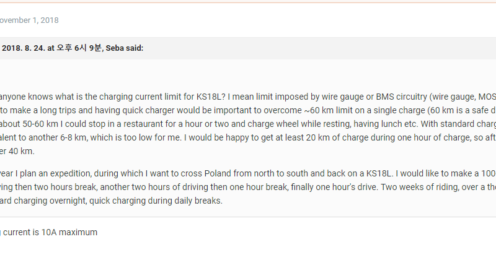Click the short line ending '40 km.'

point(17,151)
